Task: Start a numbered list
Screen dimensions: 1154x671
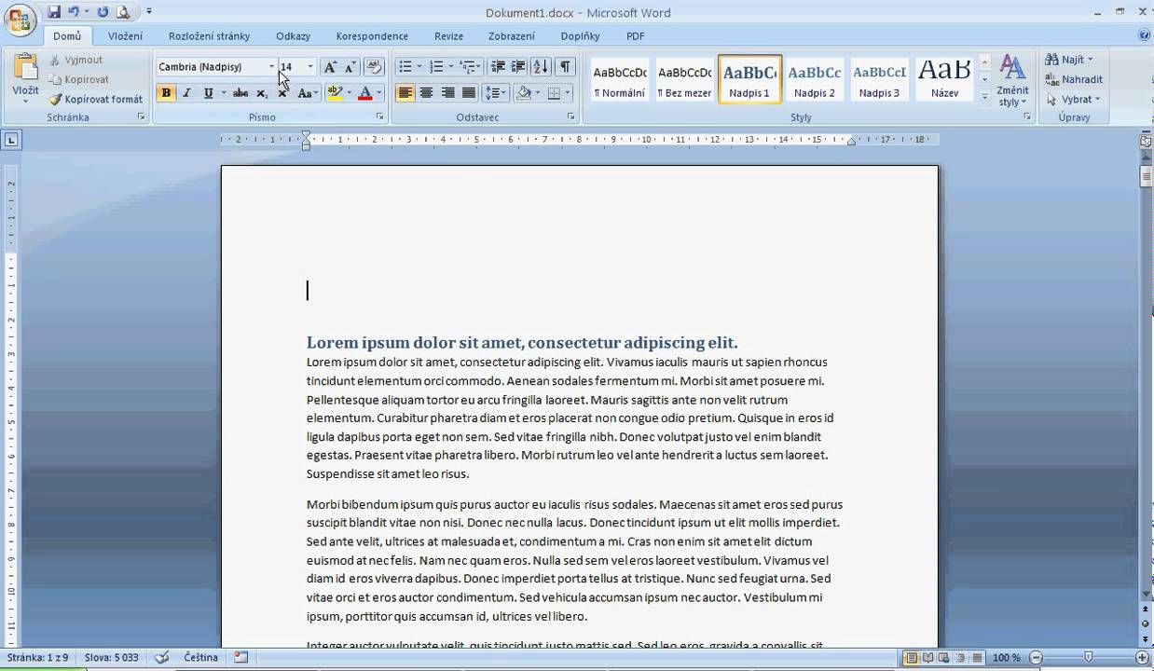Action: [436, 67]
